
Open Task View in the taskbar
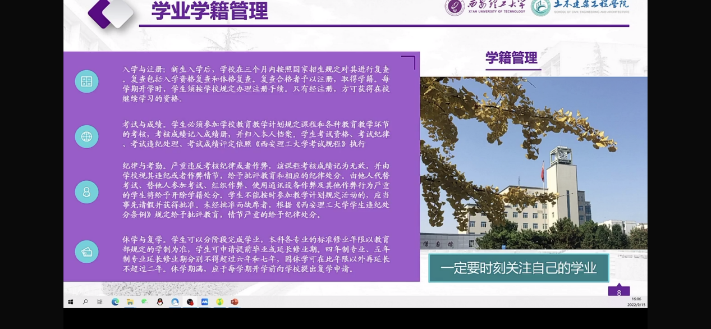click(100, 302)
